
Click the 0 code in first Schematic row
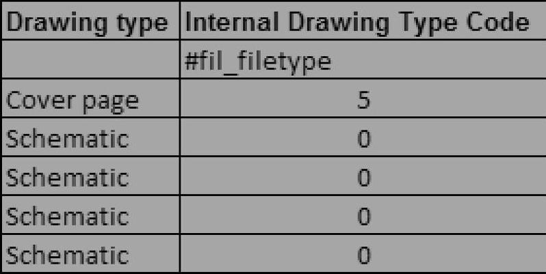363,139
